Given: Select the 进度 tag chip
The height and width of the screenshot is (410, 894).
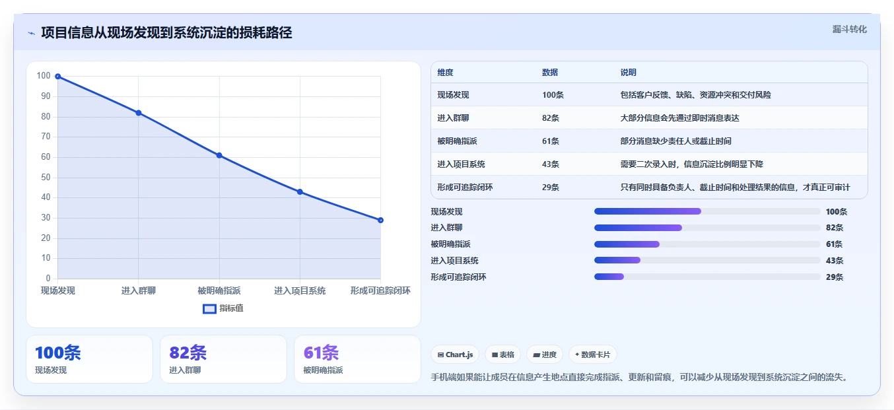Looking at the screenshot, I should point(545,355).
